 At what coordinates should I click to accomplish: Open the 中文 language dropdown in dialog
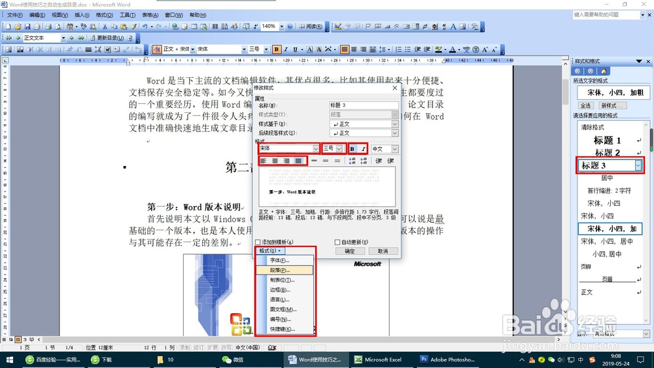(x=394, y=149)
